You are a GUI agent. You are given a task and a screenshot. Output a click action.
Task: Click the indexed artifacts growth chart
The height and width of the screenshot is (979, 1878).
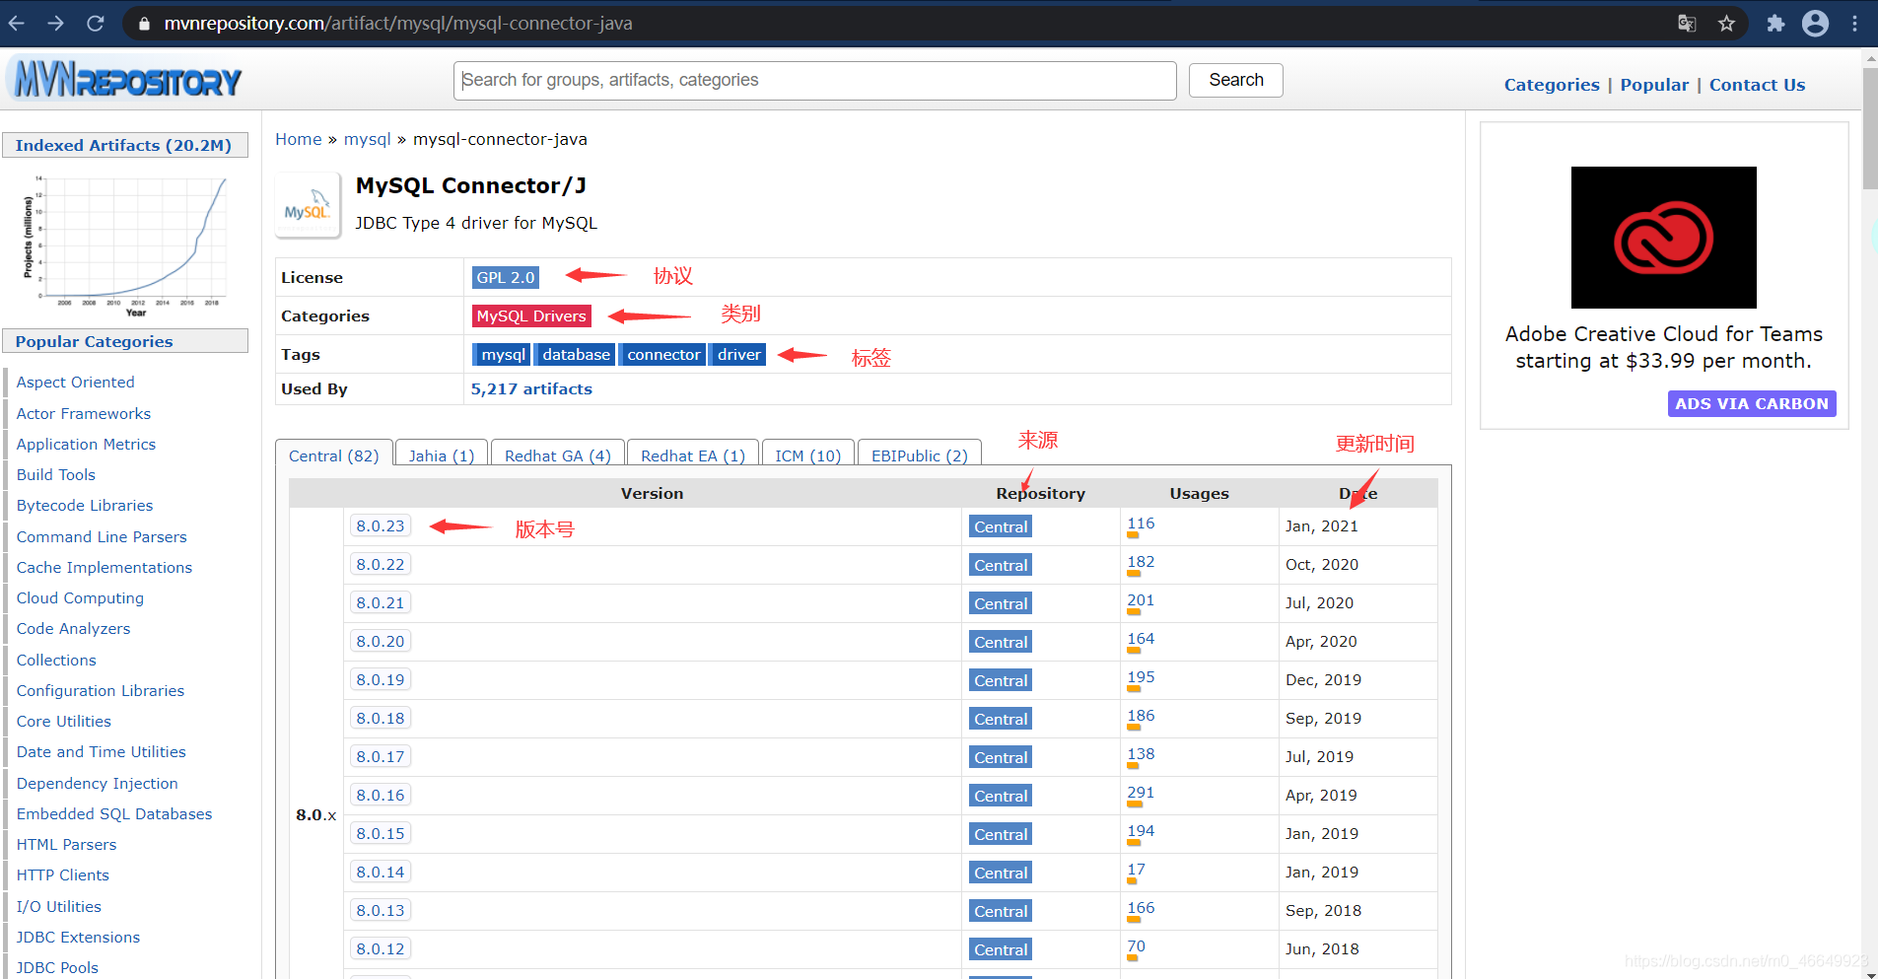pos(126,245)
